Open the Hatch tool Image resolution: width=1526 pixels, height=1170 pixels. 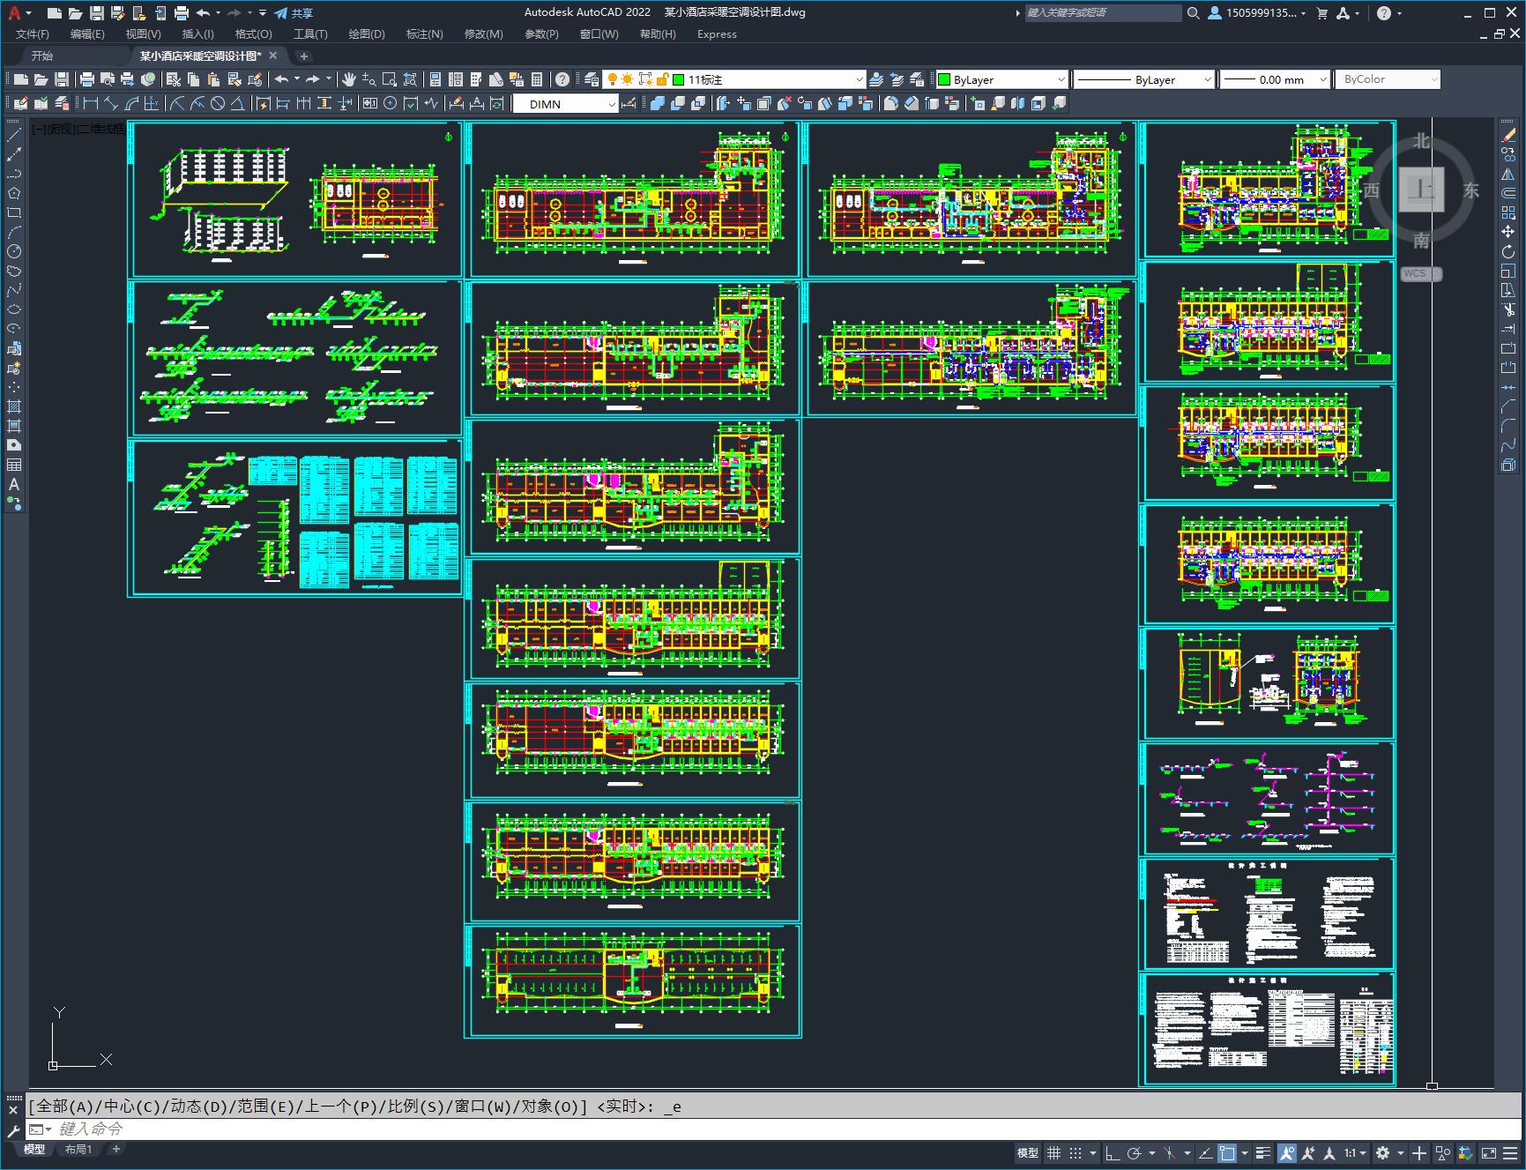pos(14,406)
